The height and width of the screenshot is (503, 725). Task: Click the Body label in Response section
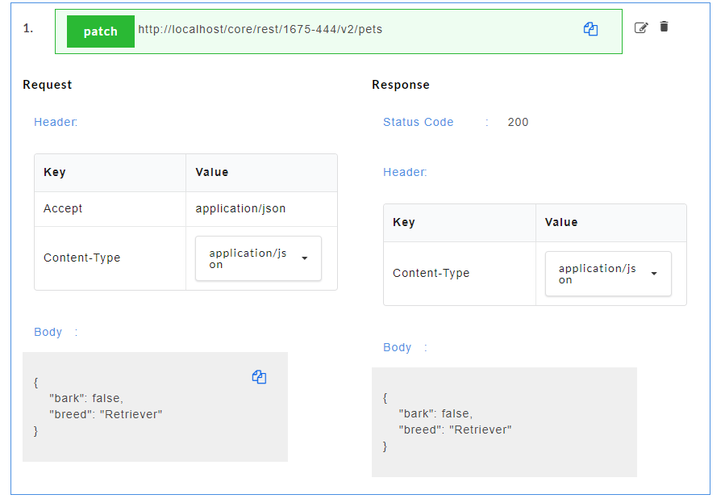point(398,347)
